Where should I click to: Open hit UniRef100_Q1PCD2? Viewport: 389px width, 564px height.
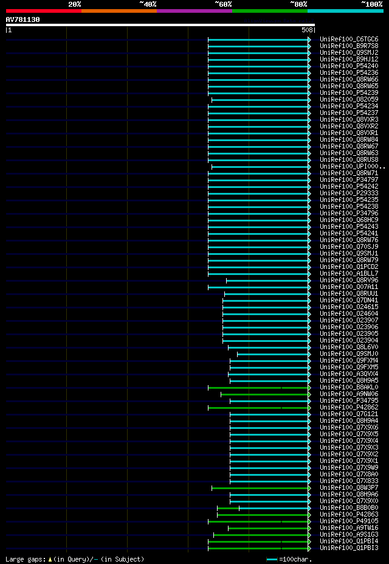349,267
